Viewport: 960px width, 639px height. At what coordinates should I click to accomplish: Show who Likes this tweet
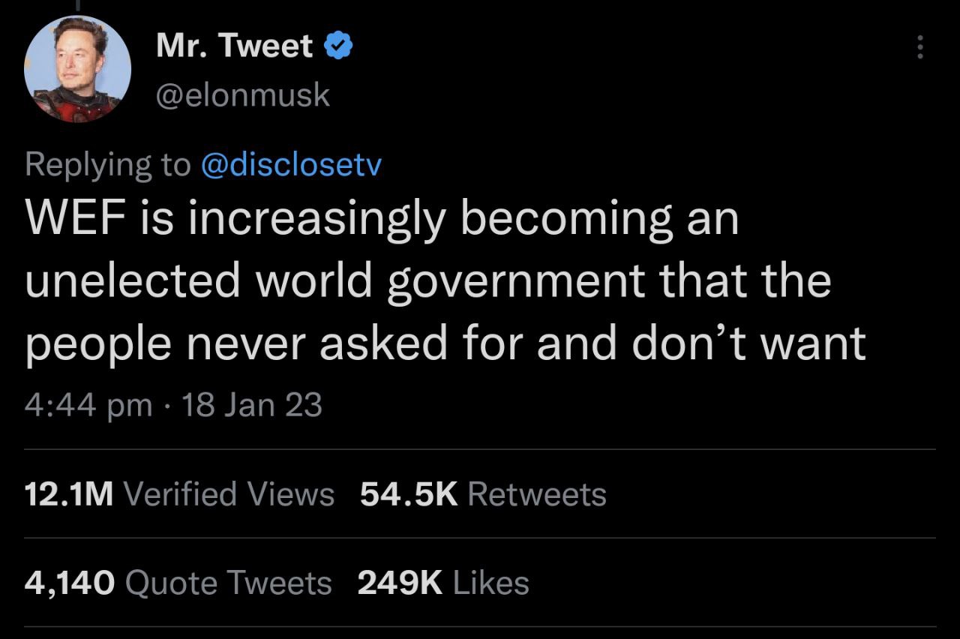[490, 583]
